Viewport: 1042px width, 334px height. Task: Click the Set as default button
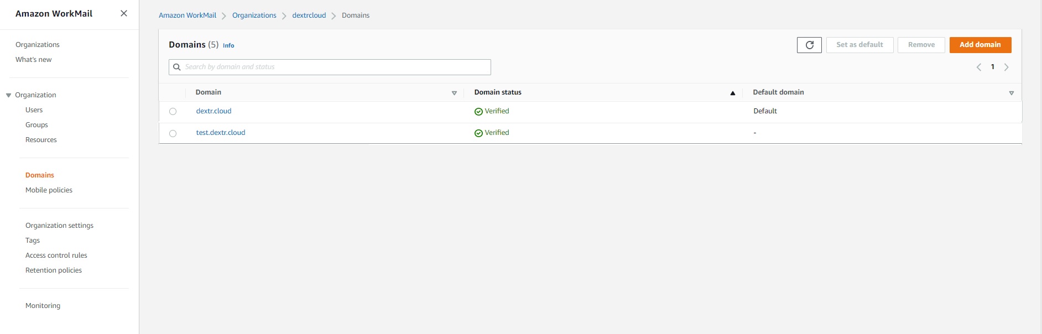[859, 45]
